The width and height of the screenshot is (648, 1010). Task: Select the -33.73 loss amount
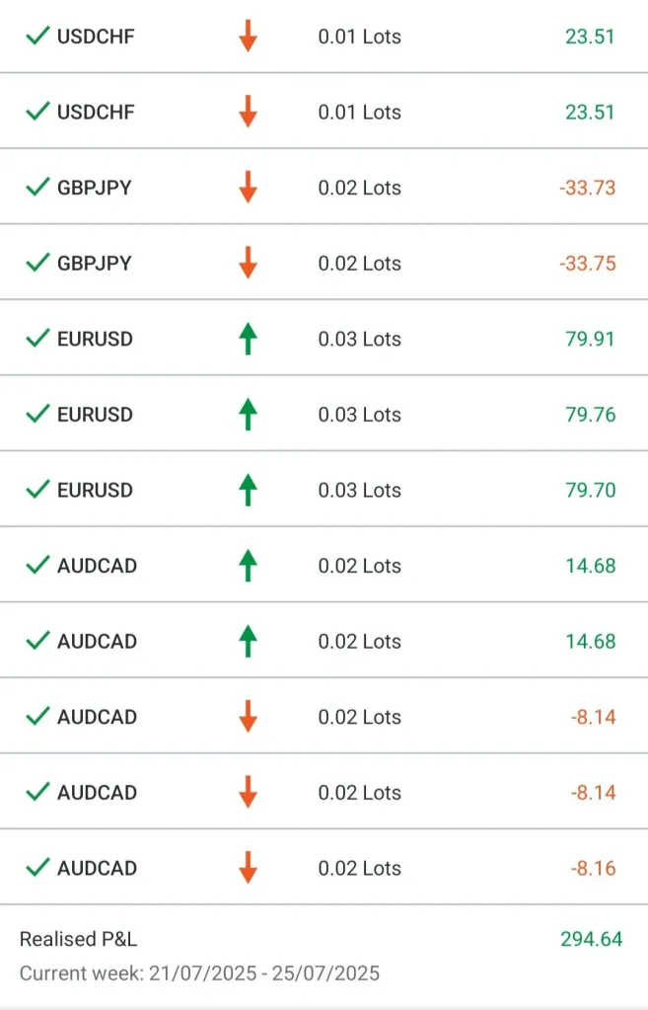[587, 188]
